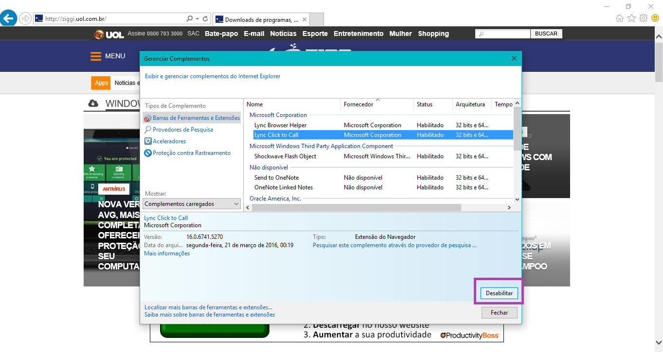Open Shopping in the UOL navigation bar
Screen dimensions: 663x352
coord(433,34)
